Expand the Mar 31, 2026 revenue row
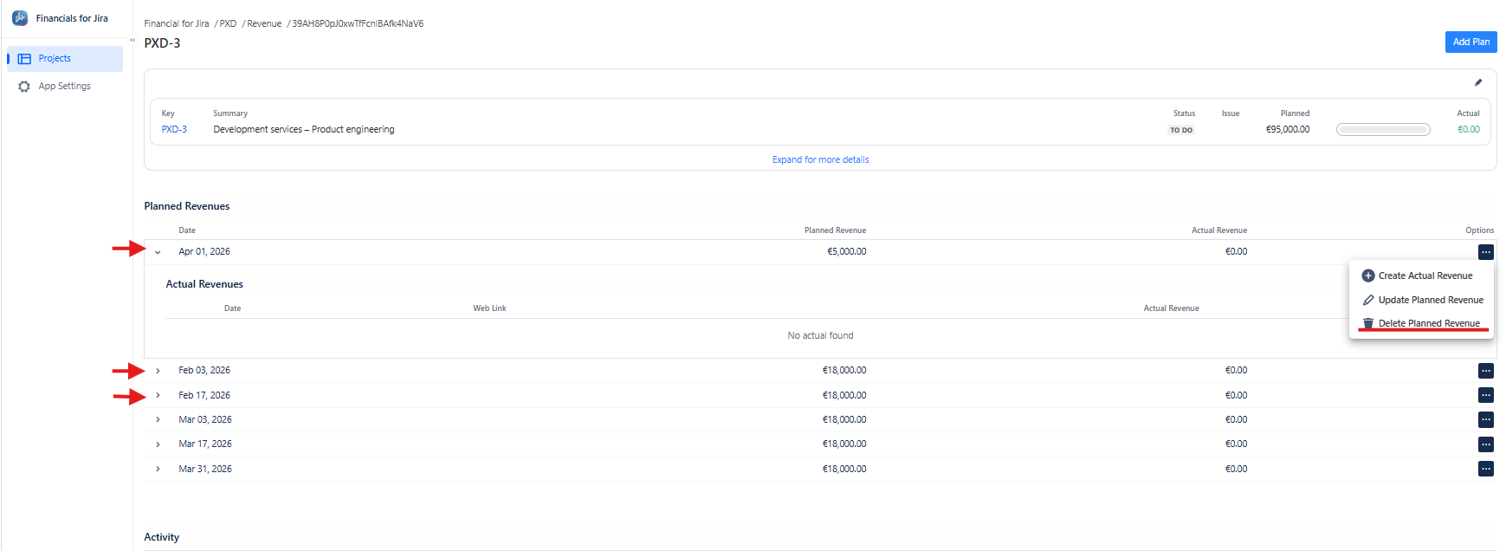This screenshot has width=1506, height=551. coord(158,470)
